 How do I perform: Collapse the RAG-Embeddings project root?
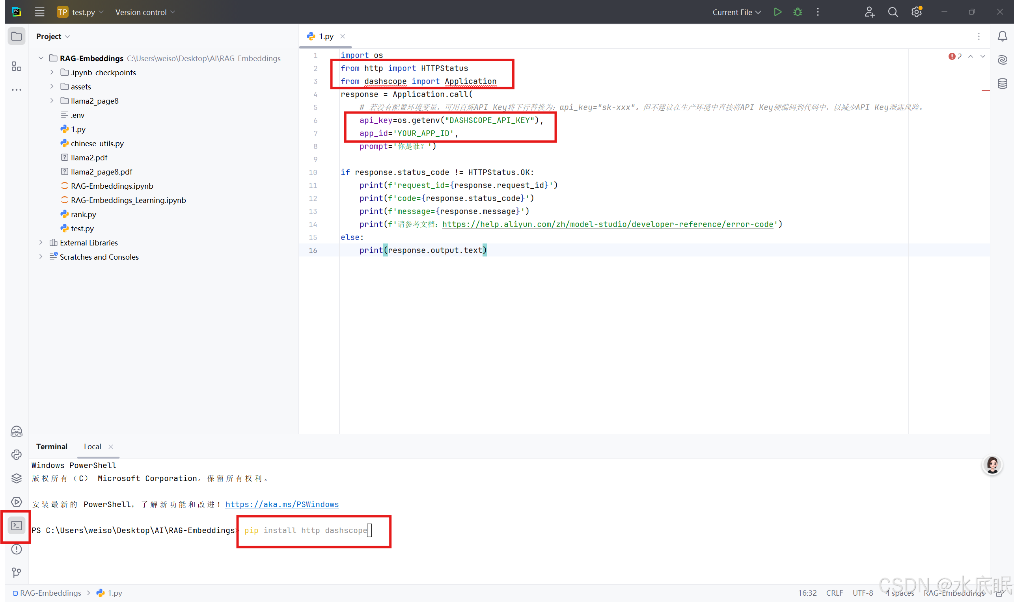tap(41, 58)
